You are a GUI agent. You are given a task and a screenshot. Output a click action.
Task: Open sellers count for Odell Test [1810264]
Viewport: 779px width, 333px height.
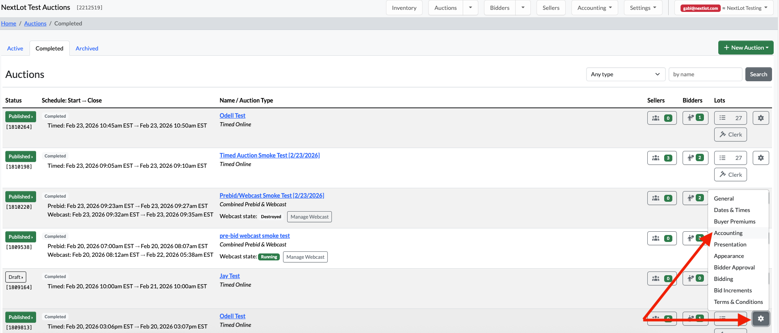(x=662, y=118)
